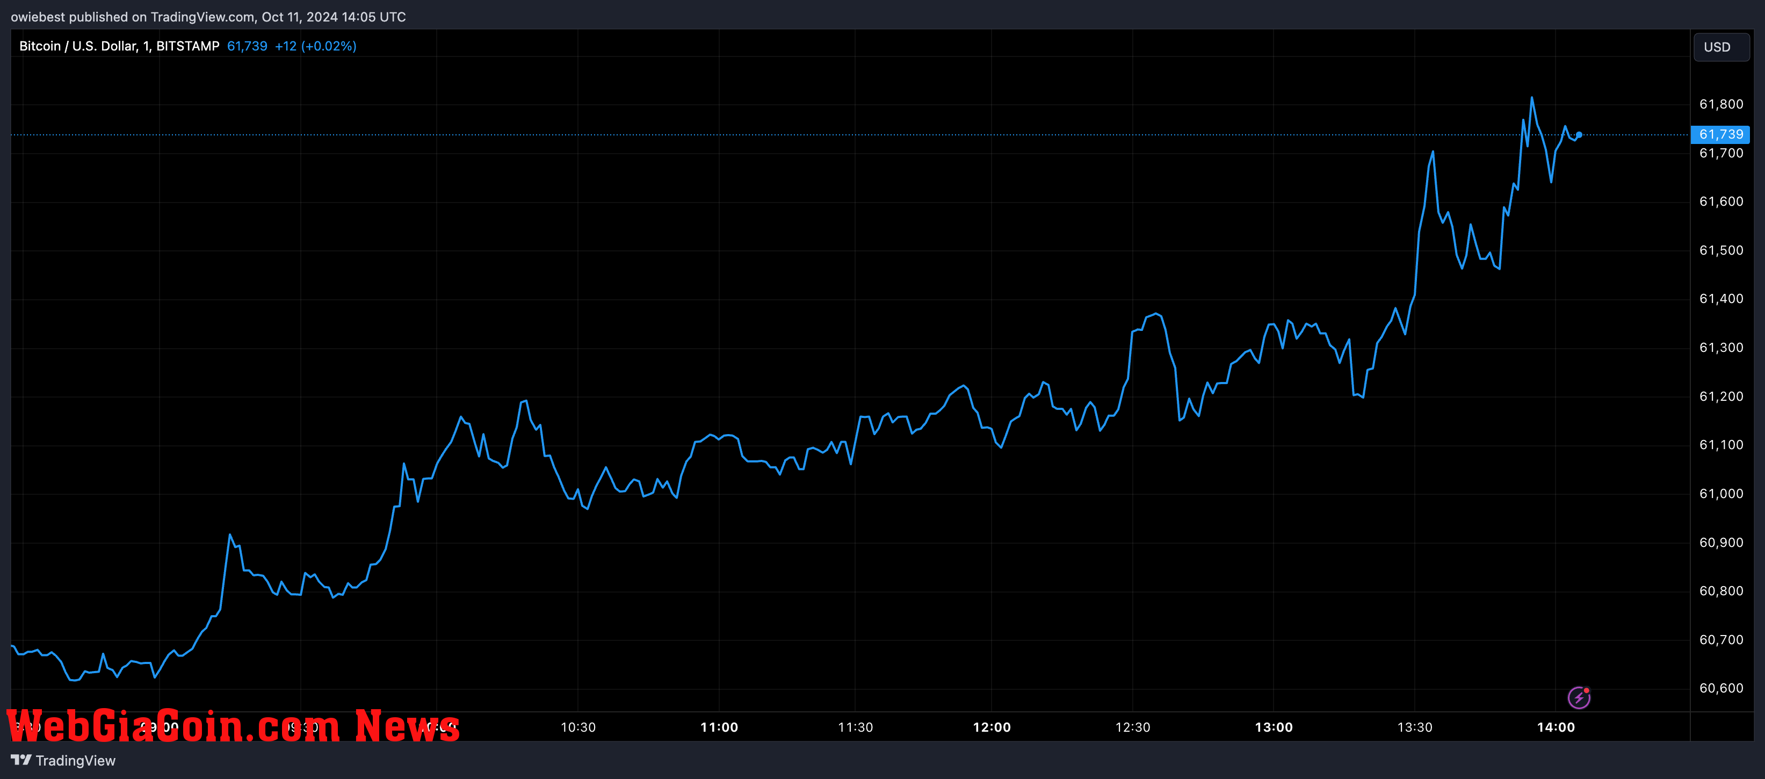Click the 10:30 time axis label
Viewport: 1765px width, 779px height.
578,727
